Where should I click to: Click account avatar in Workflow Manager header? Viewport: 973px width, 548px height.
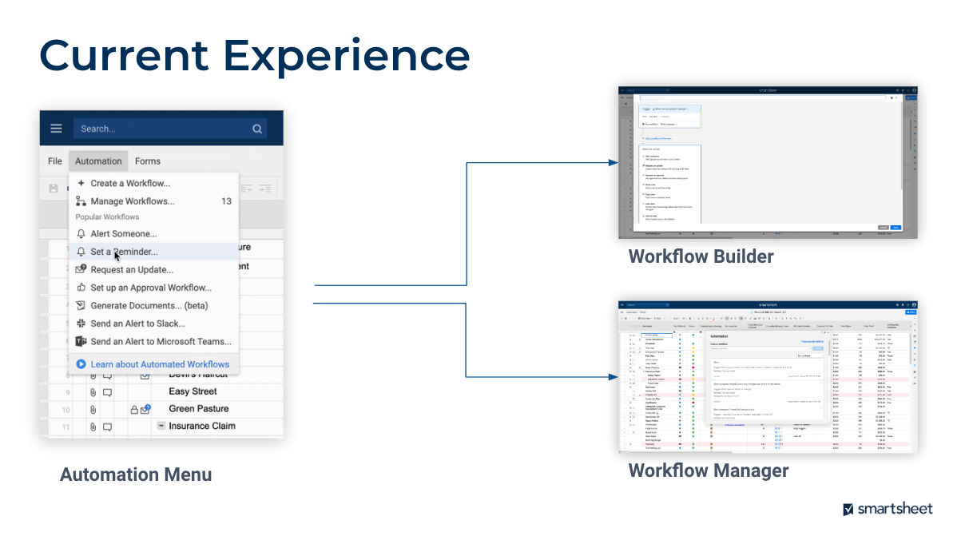914,304
